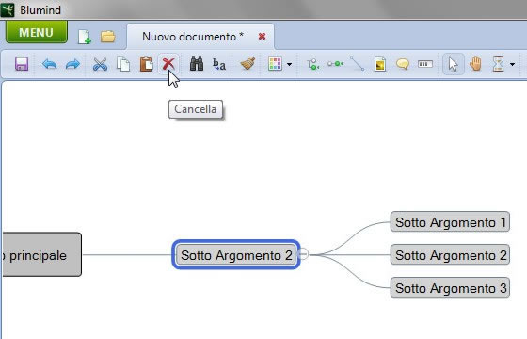Open the green MENU button
Image resolution: width=527 pixels, height=339 pixels.
[37, 32]
